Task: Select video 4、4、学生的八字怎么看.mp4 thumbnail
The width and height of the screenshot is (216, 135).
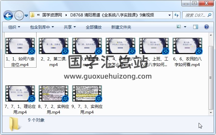Action: click(x=120, y=46)
